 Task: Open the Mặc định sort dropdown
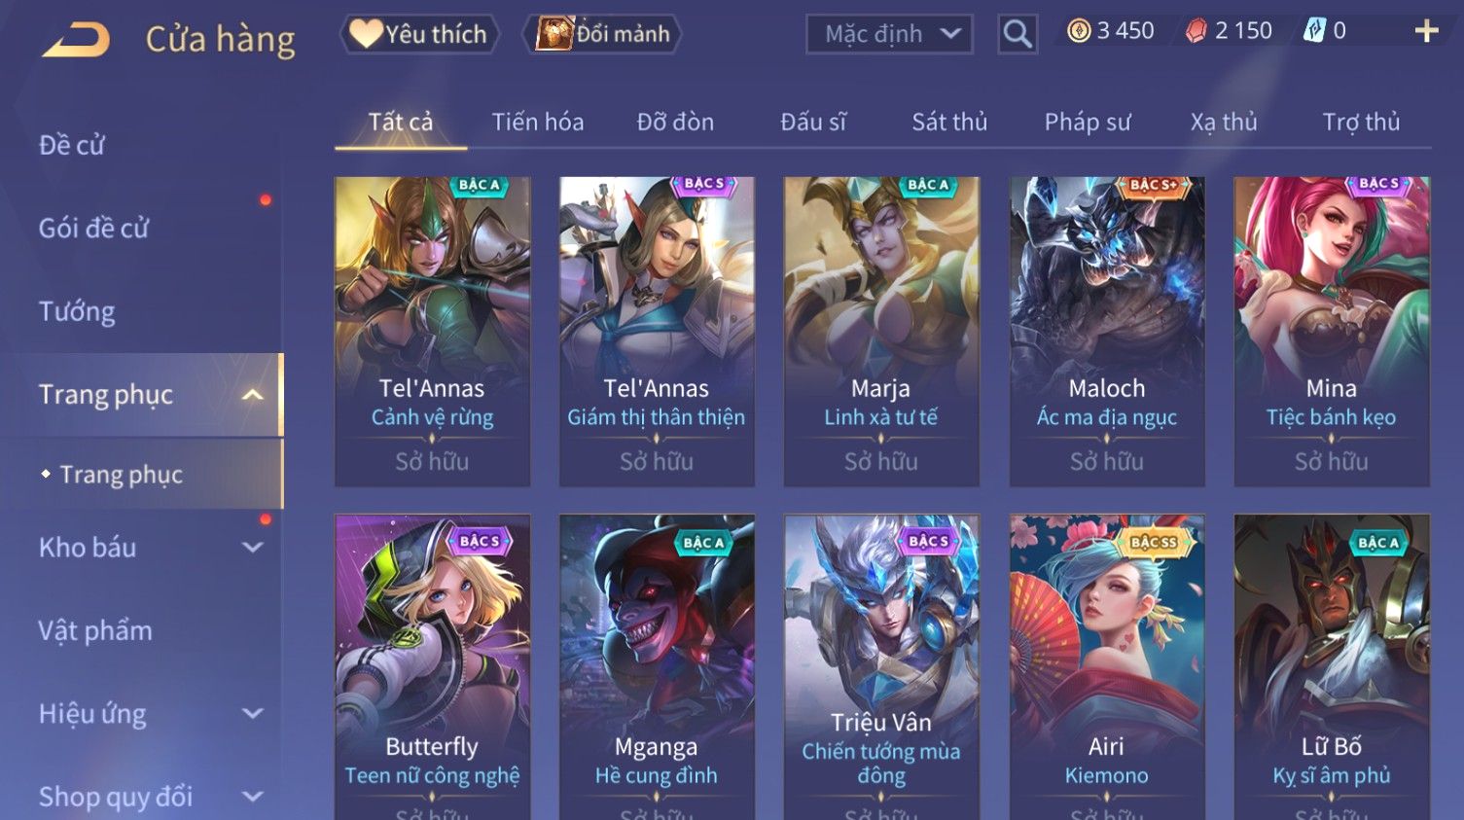pyautogui.click(x=889, y=34)
